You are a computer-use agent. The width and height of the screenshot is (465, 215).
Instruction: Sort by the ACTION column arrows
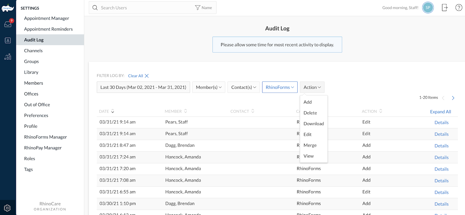click(381, 111)
